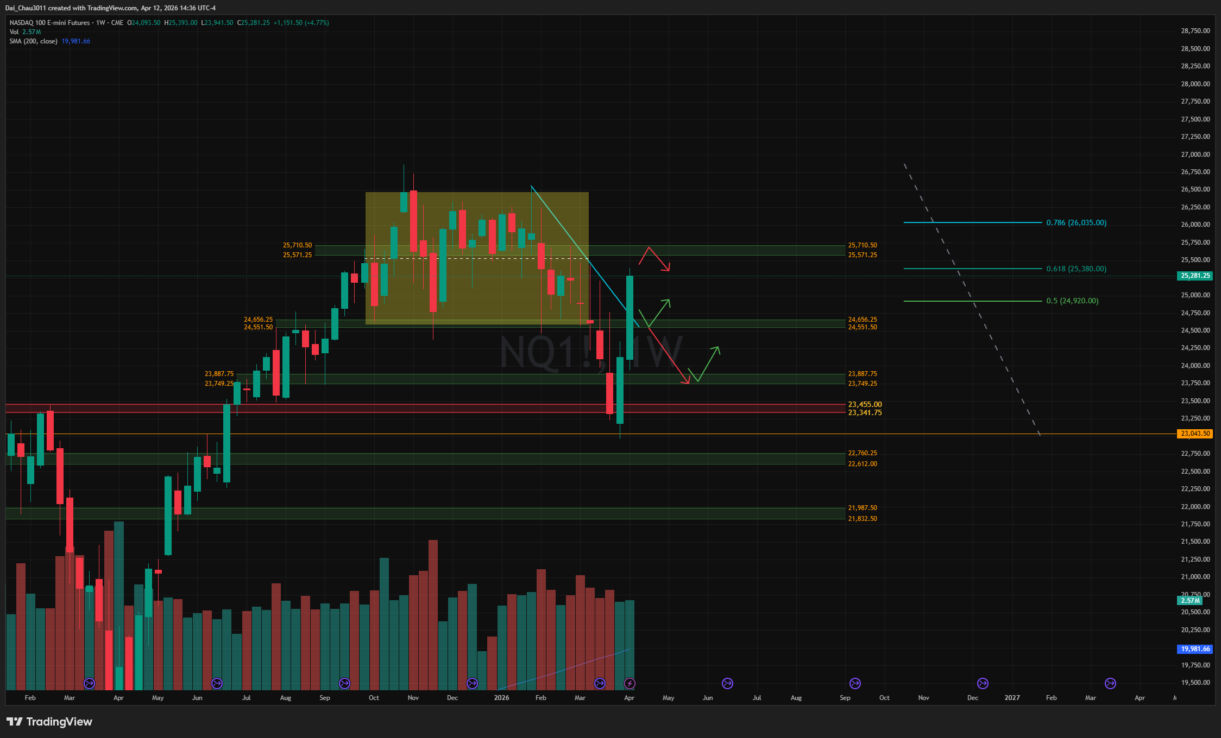Screen dimensions: 1221x738
Task: Click the rollover event icon near December 2025
Action: pos(472,683)
